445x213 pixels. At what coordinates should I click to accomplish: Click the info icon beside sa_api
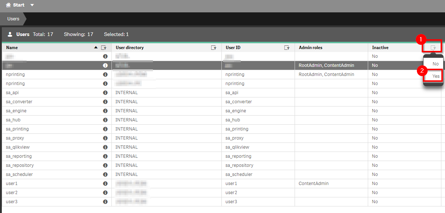(105, 92)
